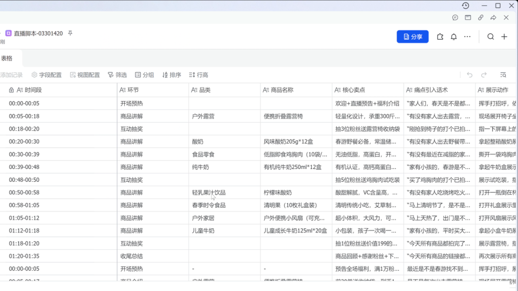Click the blue 分享 share button
This screenshot has height=291, width=518.
click(412, 37)
